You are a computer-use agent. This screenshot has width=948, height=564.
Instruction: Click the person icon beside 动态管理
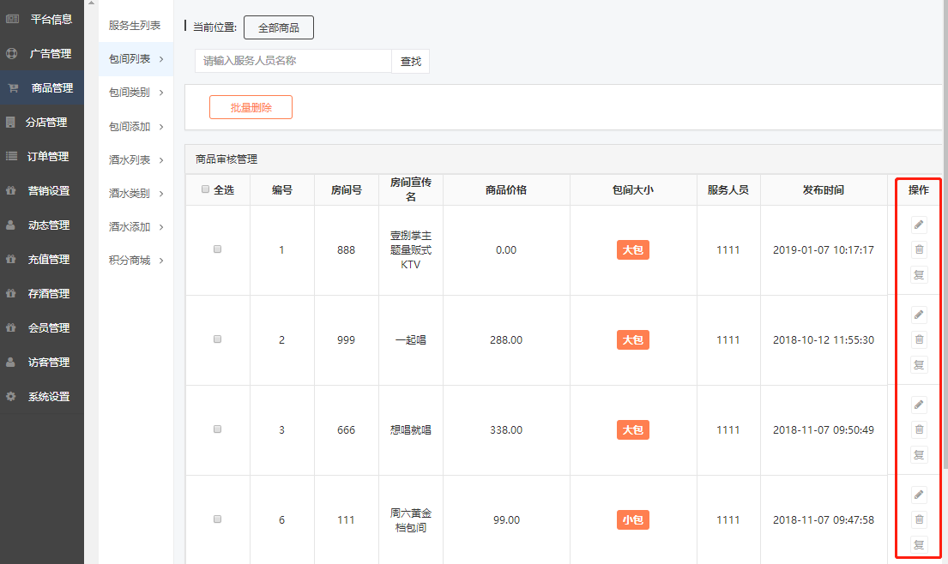point(10,225)
